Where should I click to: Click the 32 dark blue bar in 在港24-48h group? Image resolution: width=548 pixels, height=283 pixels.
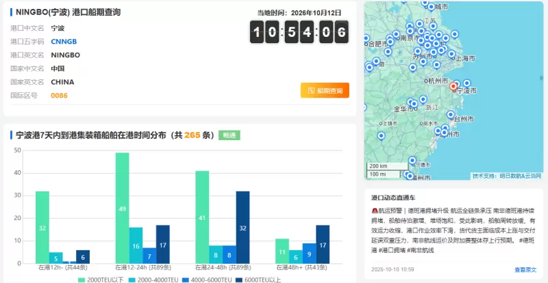243,228
